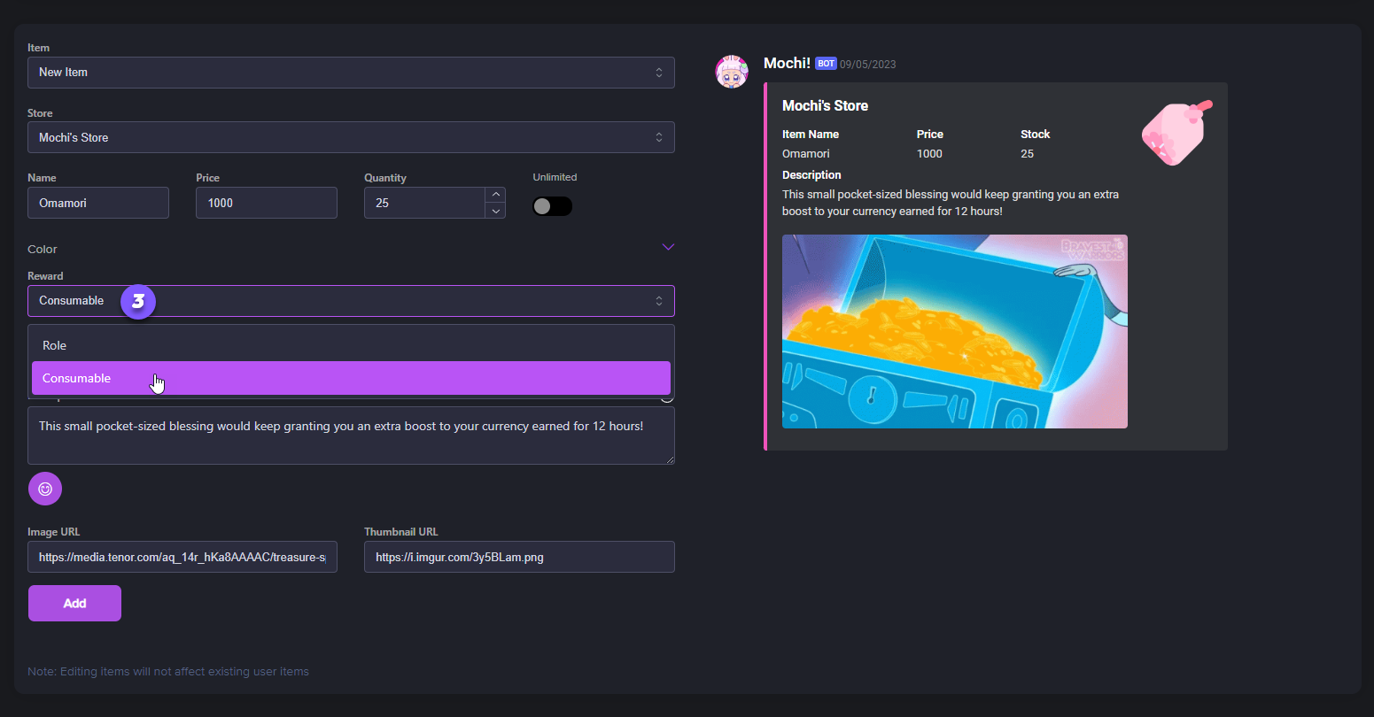Screen dimensions: 1374x717
Task: Toggle the Unlimited quantity switch
Action: [552, 206]
